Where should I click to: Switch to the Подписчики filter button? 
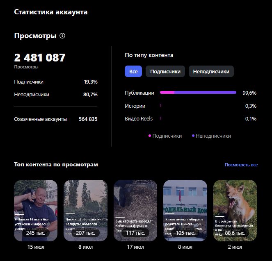165,71
